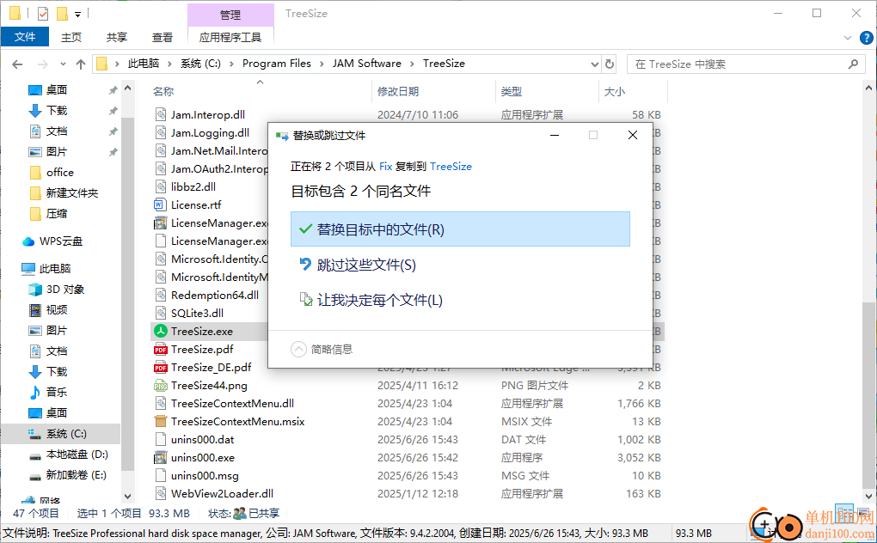Select the 管理 contextual tab
Viewport: 877px width, 543px height.
click(230, 15)
